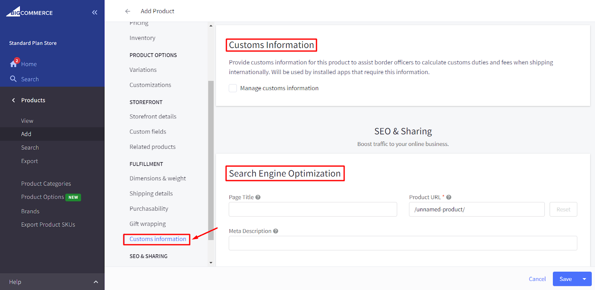Click the Product URL input field

(476, 209)
